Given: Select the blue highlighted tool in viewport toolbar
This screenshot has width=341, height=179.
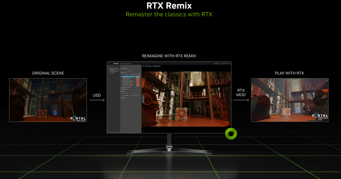Looking at the screenshot, I should pos(143,98).
